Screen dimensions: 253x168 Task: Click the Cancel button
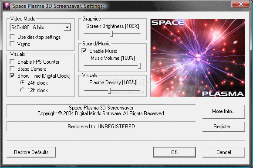[x=224, y=152]
